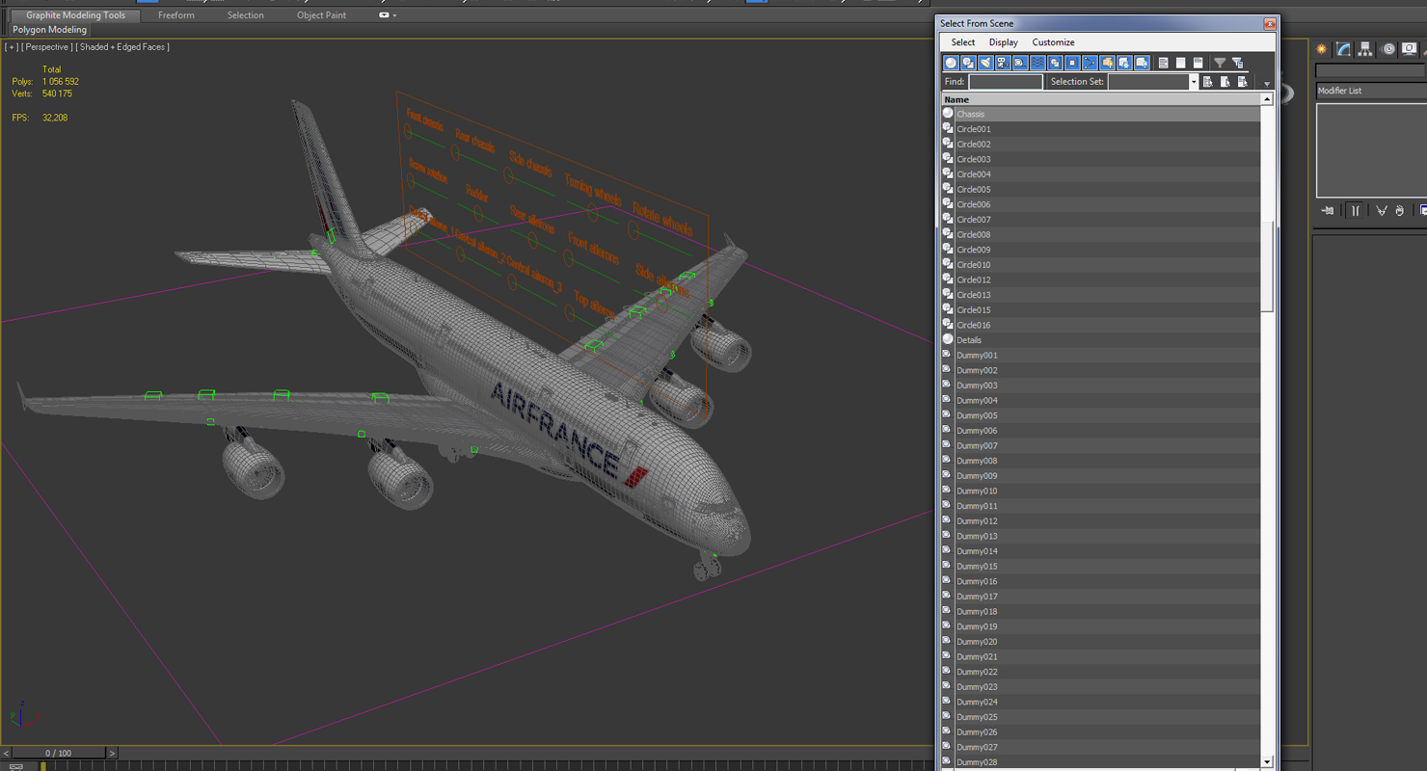
Task: Open the advanced filter icon
Action: coord(1238,63)
